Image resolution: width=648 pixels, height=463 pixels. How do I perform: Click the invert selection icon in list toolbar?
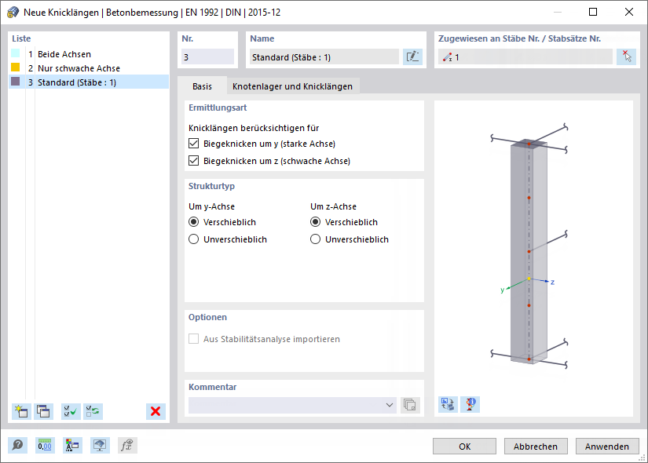click(x=93, y=411)
